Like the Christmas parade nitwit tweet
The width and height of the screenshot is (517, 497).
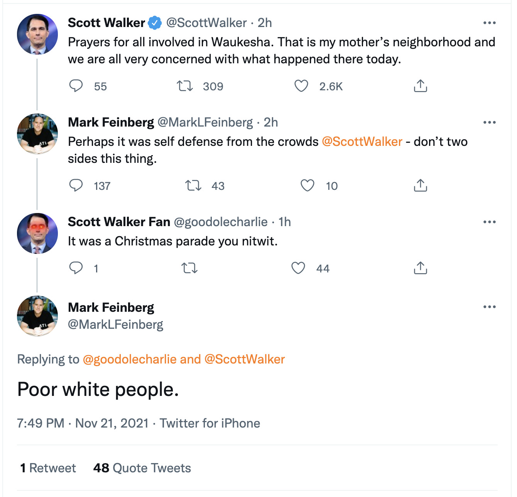(298, 268)
